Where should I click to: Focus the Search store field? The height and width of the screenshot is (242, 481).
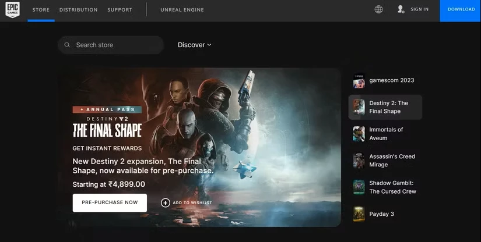(111, 45)
